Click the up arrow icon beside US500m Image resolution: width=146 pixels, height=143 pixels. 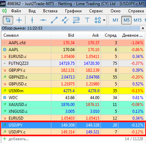click(x=4, y=91)
